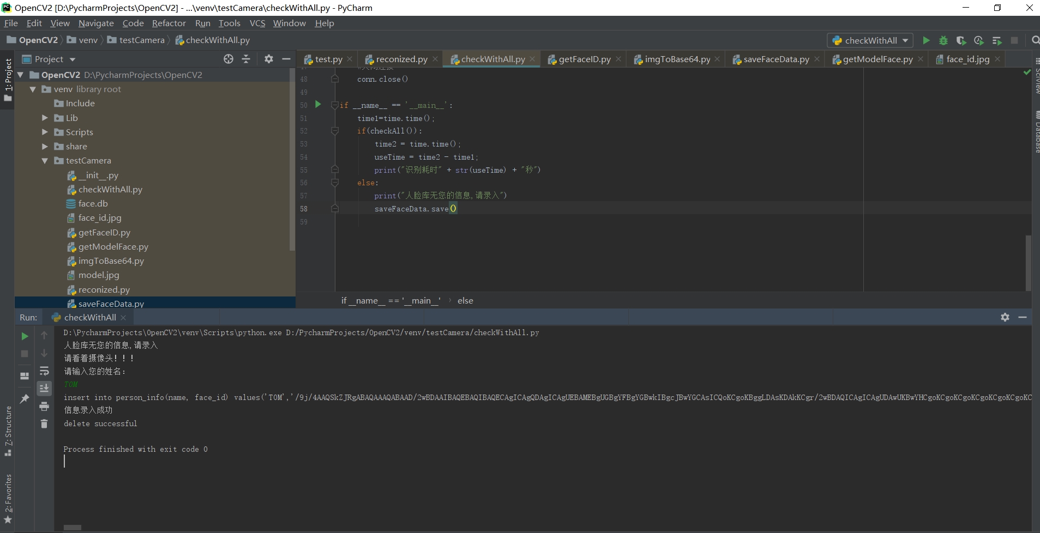Close the face_id.jpg editor tab
Viewport: 1040px width, 533px height.
997,59
